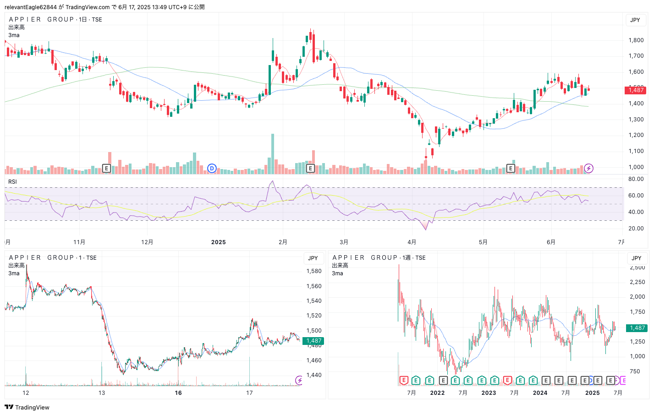Click the 2022 year label on weekly time axis
Viewport: 654px width, 415px height.
tap(437, 393)
